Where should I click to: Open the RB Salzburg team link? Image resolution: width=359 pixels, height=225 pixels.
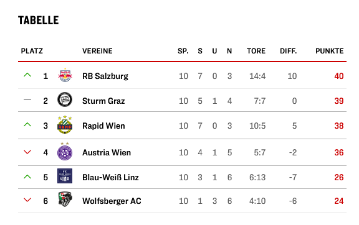[105, 76]
